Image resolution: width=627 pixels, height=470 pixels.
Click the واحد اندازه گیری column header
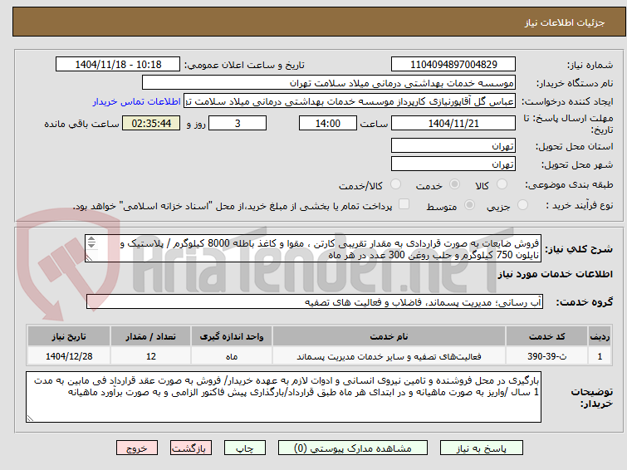click(232, 336)
